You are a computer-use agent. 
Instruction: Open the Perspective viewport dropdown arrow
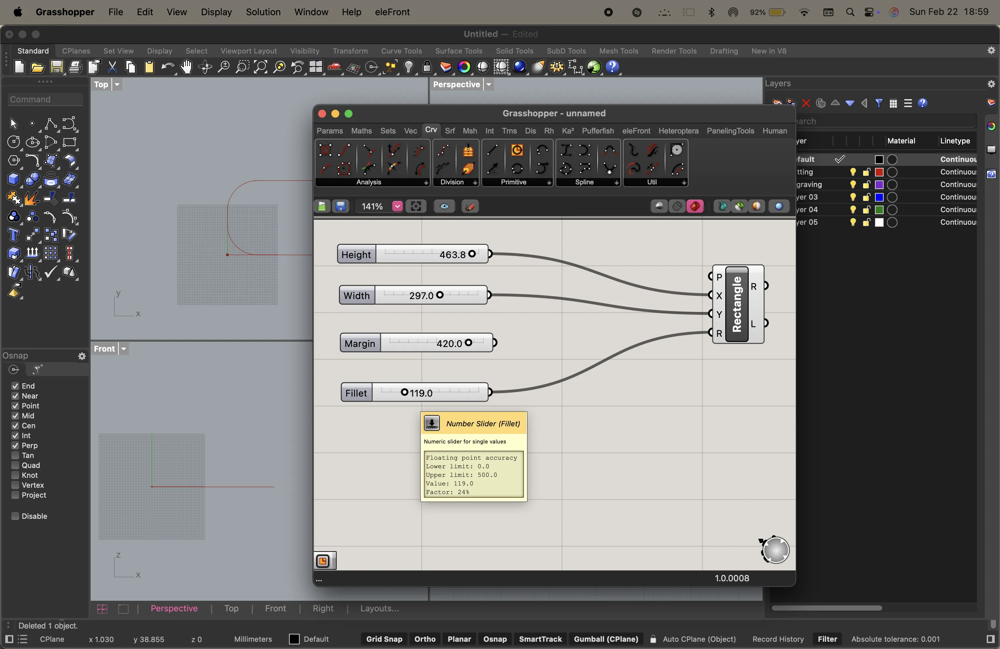point(489,84)
